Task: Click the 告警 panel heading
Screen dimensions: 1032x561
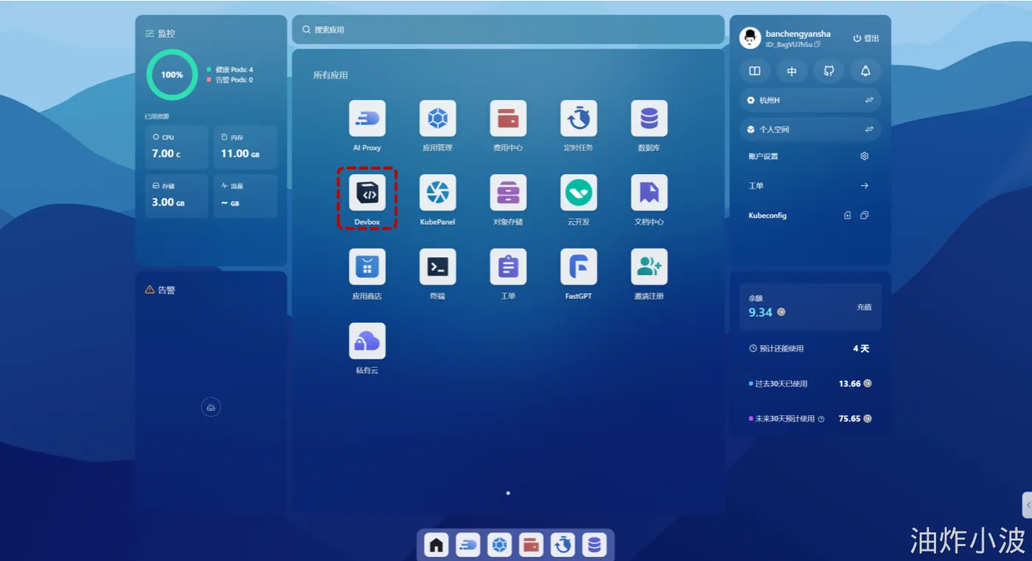Action: (x=167, y=290)
